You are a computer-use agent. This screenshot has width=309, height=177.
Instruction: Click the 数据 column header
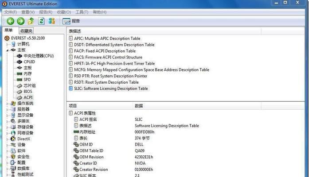pos(197,106)
